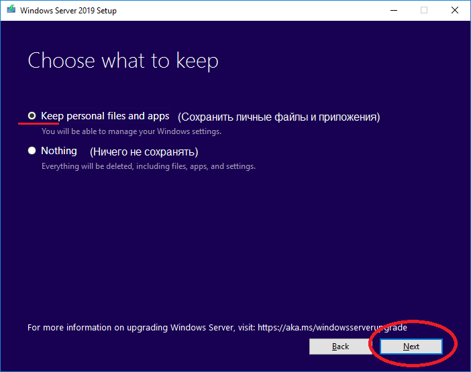The width and height of the screenshot is (471, 372).
Task: Go to the previous step with Back
Action: click(340, 347)
